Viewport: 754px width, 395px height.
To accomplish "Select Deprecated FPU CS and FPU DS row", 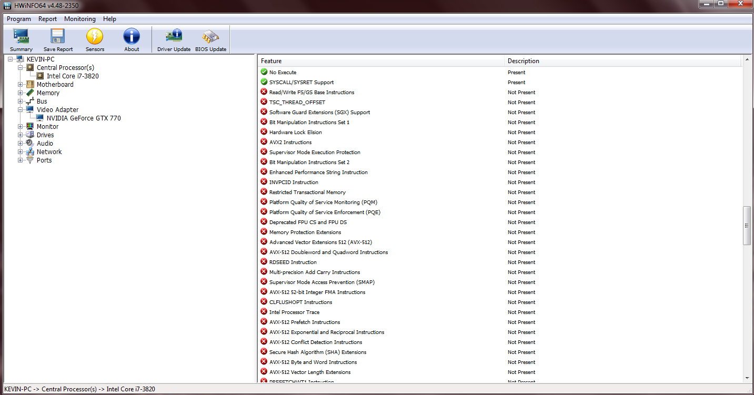I will click(x=500, y=222).
